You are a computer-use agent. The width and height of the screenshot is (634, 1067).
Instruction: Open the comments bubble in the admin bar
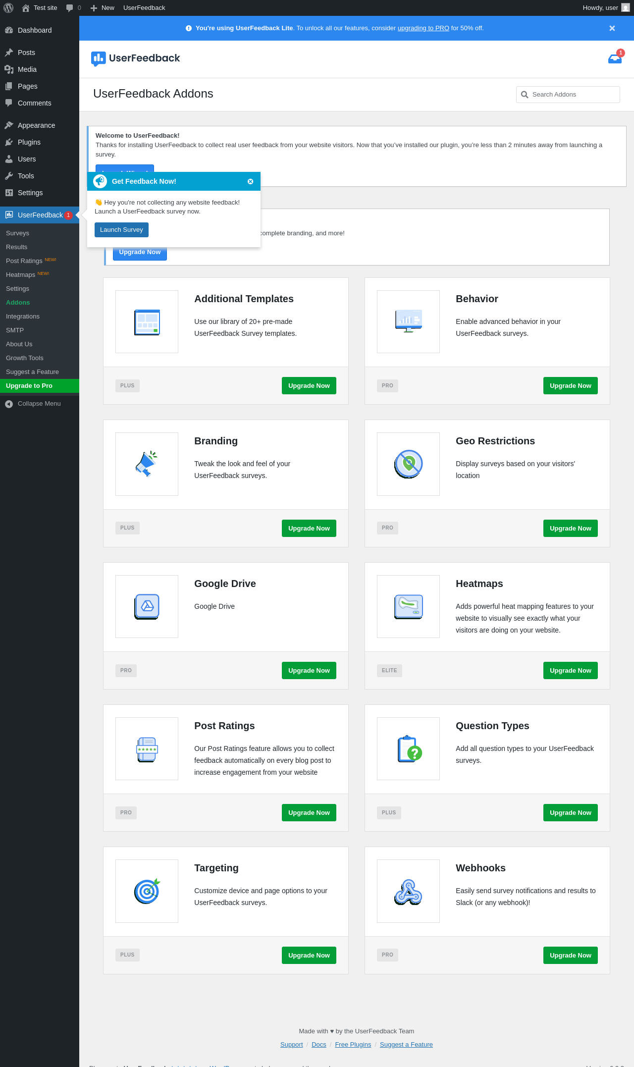(x=73, y=8)
